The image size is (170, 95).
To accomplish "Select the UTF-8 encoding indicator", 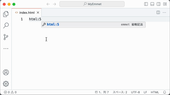I will [x=135, y=92].
